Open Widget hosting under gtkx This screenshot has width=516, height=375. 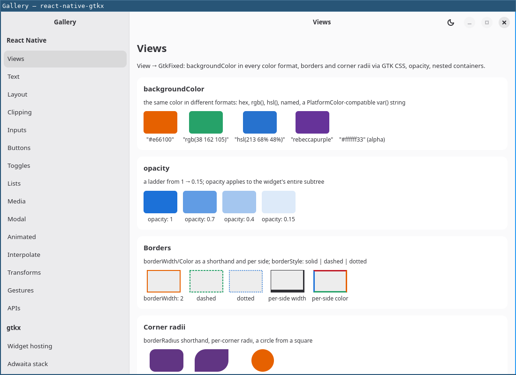click(x=65, y=346)
